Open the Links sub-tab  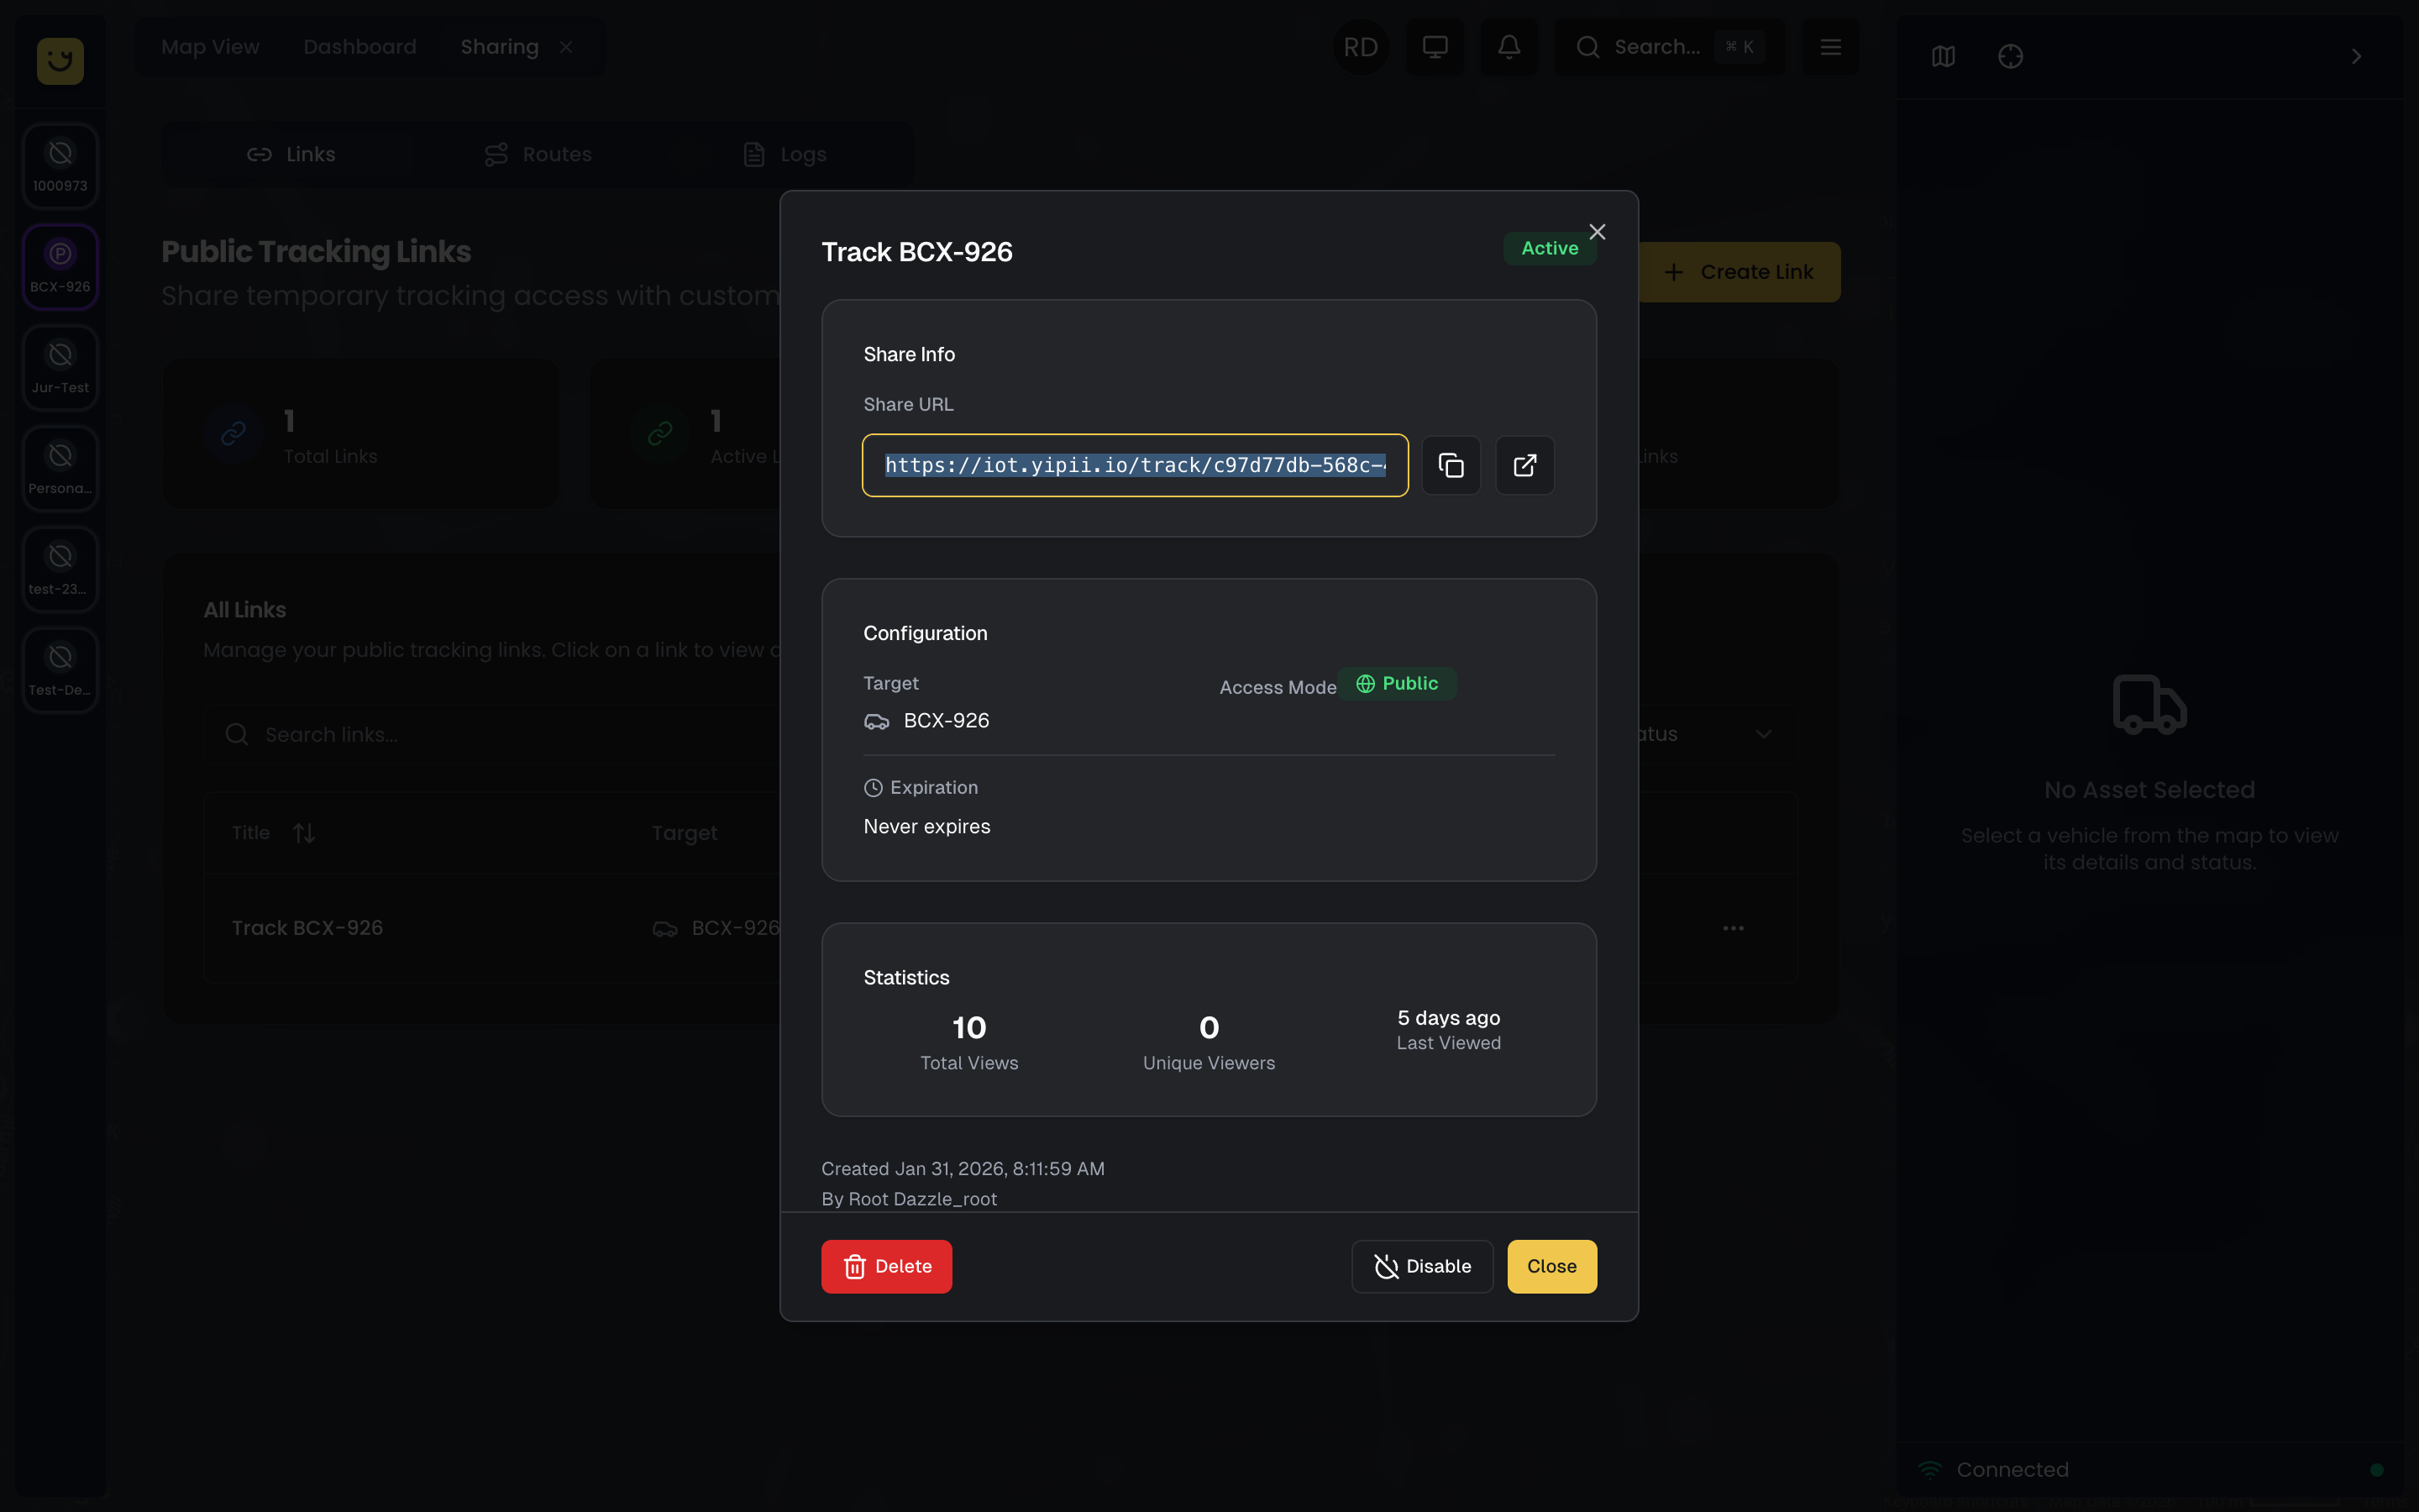tap(291, 154)
